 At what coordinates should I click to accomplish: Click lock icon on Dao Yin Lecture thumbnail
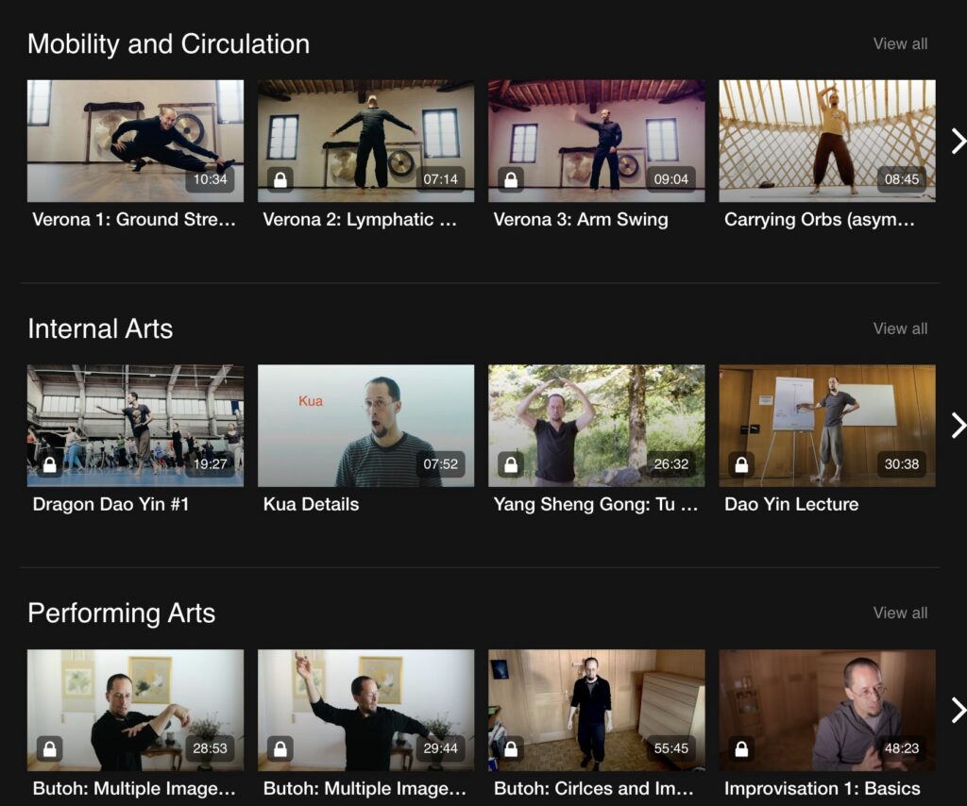741,465
